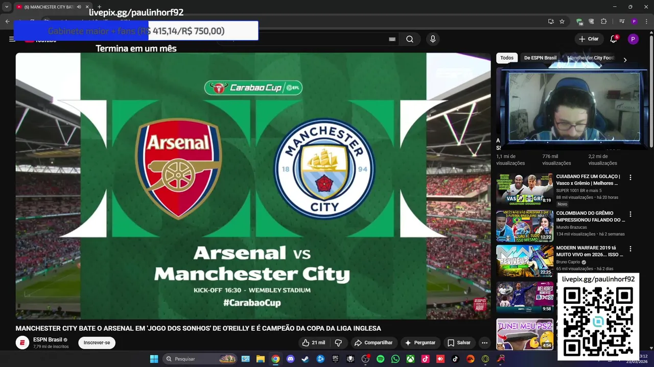Show more filter chips with right arrow
The image size is (654, 367).
[625, 60]
